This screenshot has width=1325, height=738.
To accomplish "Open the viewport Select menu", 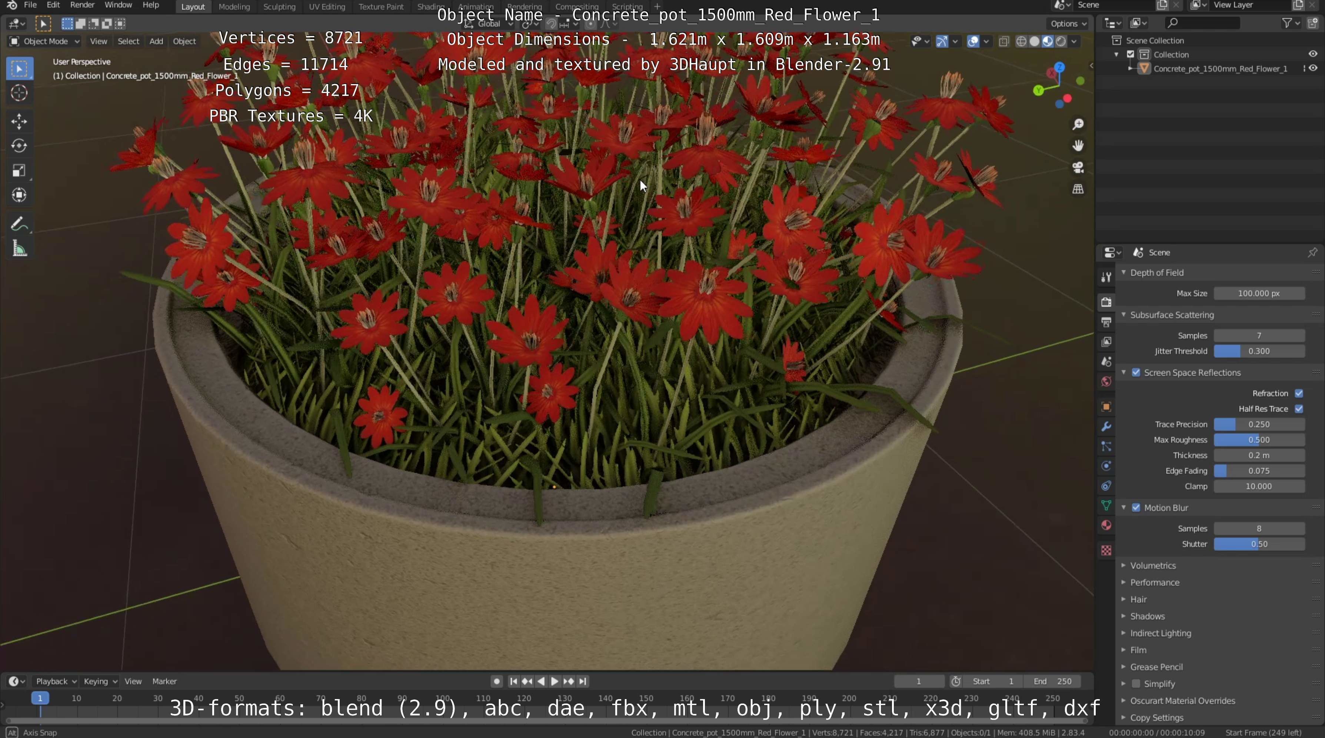I will [128, 41].
